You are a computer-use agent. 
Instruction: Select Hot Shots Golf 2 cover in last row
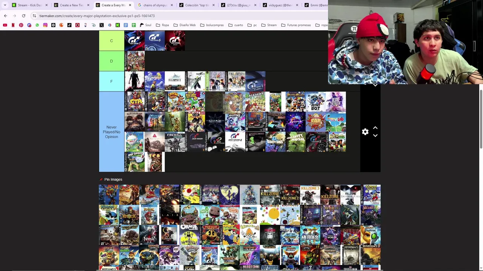pos(134,163)
